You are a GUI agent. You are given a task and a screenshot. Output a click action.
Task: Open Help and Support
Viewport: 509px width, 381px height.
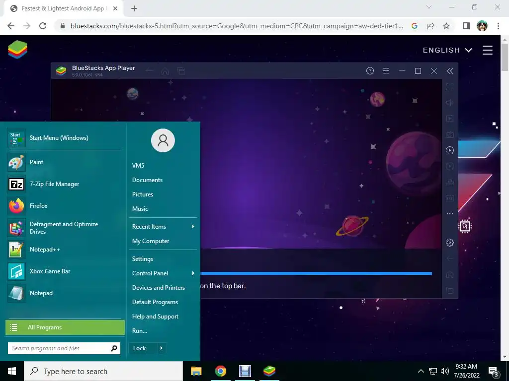[155, 317]
